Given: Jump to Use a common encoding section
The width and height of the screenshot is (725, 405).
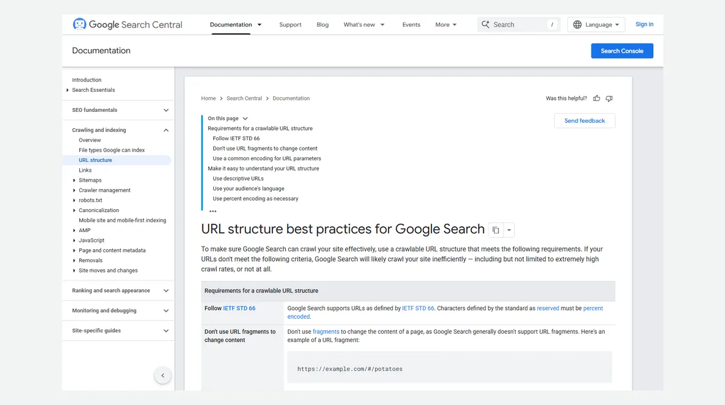Looking at the screenshot, I should coord(267,158).
